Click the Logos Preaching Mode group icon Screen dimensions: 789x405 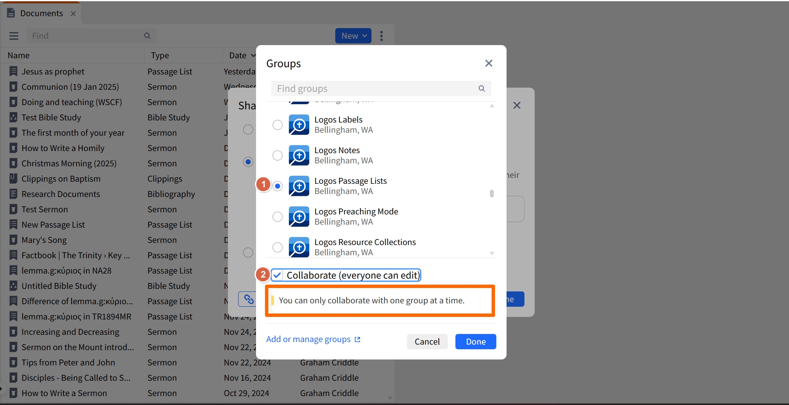point(299,217)
